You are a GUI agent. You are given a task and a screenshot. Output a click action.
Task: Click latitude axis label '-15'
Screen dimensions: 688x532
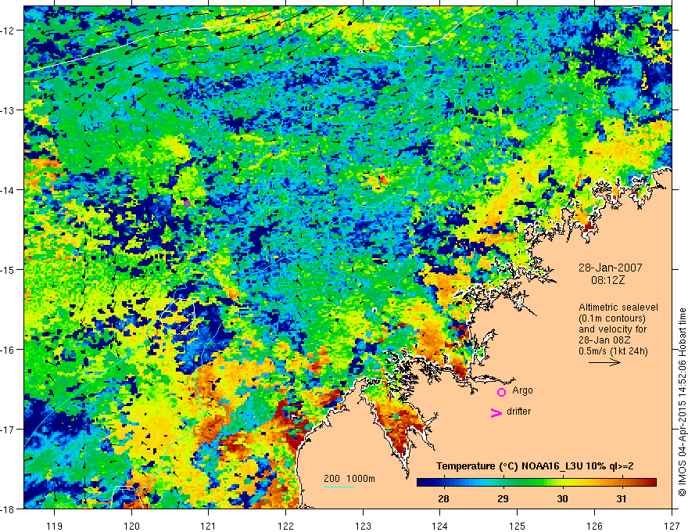pos(9,269)
